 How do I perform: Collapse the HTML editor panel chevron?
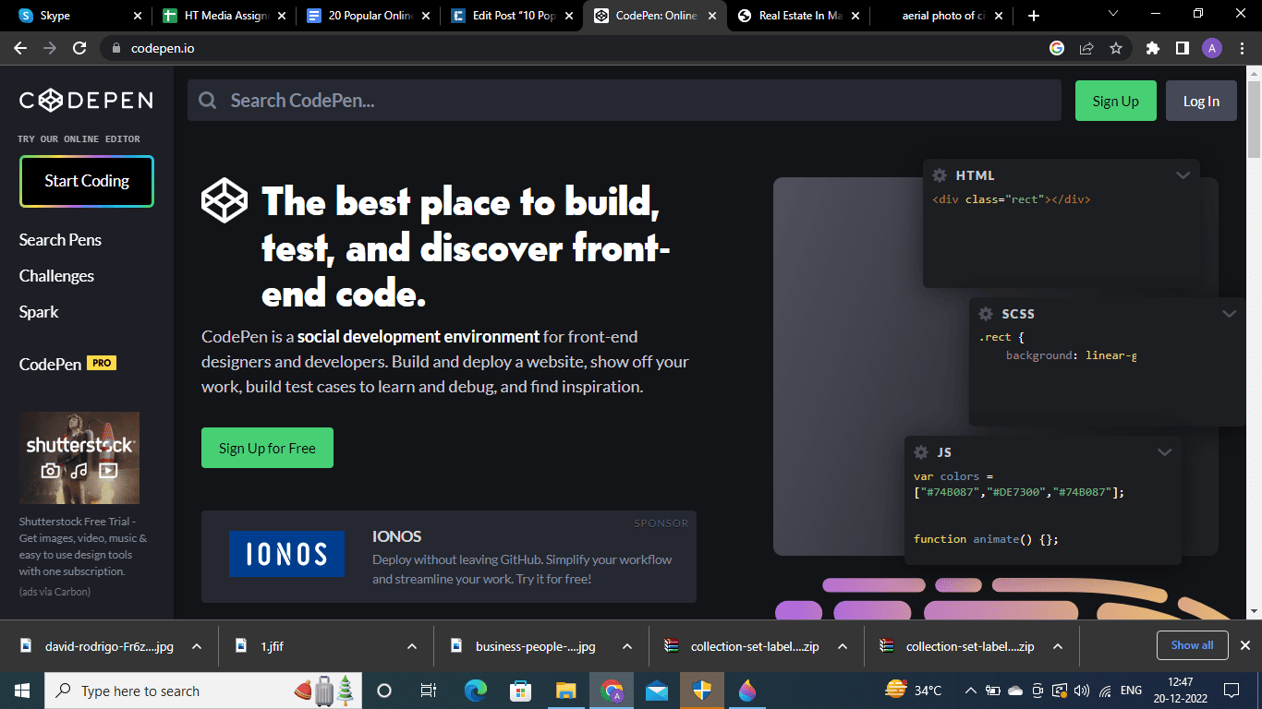click(x=1183, y=175)
